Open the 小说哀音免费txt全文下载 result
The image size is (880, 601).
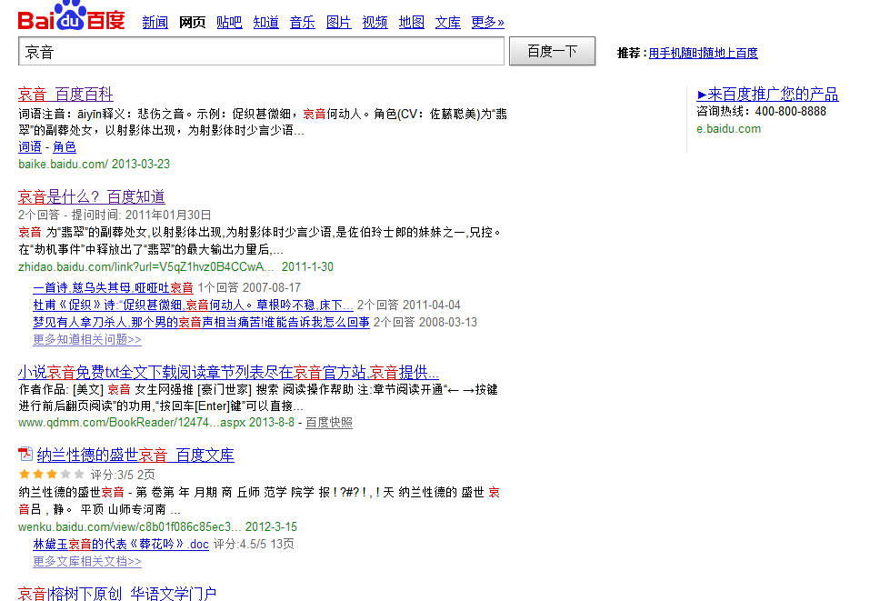[228, 372]
